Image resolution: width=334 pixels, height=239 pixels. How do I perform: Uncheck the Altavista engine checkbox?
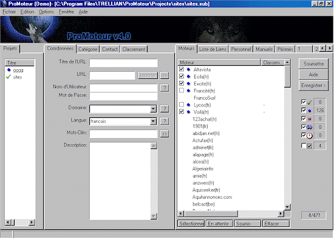click(x=182, y=69)
